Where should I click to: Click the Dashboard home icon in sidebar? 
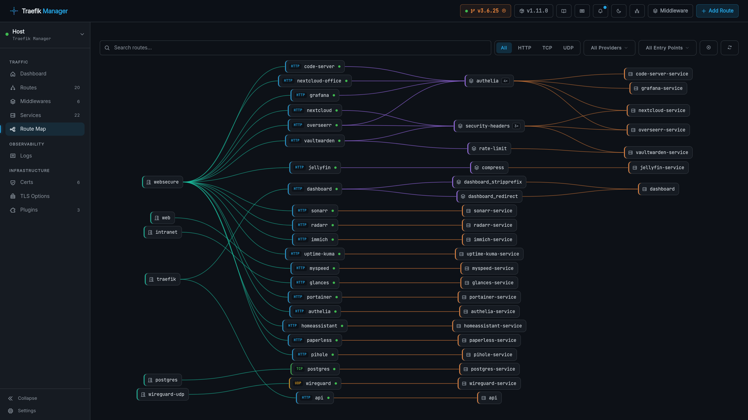tap(13, 74)
